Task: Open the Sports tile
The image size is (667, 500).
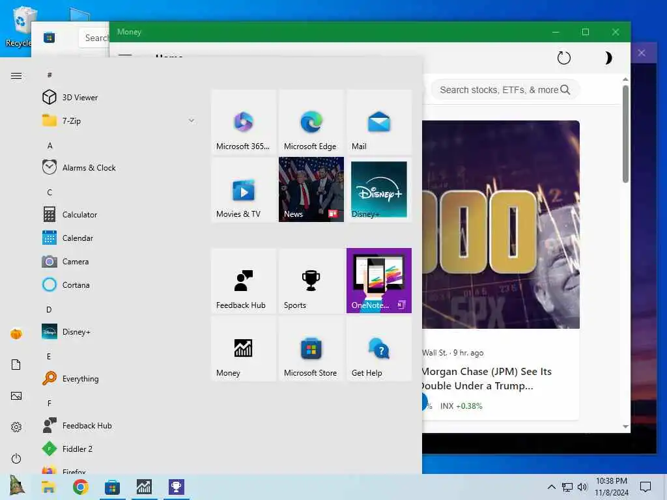Action: (311, 281)
